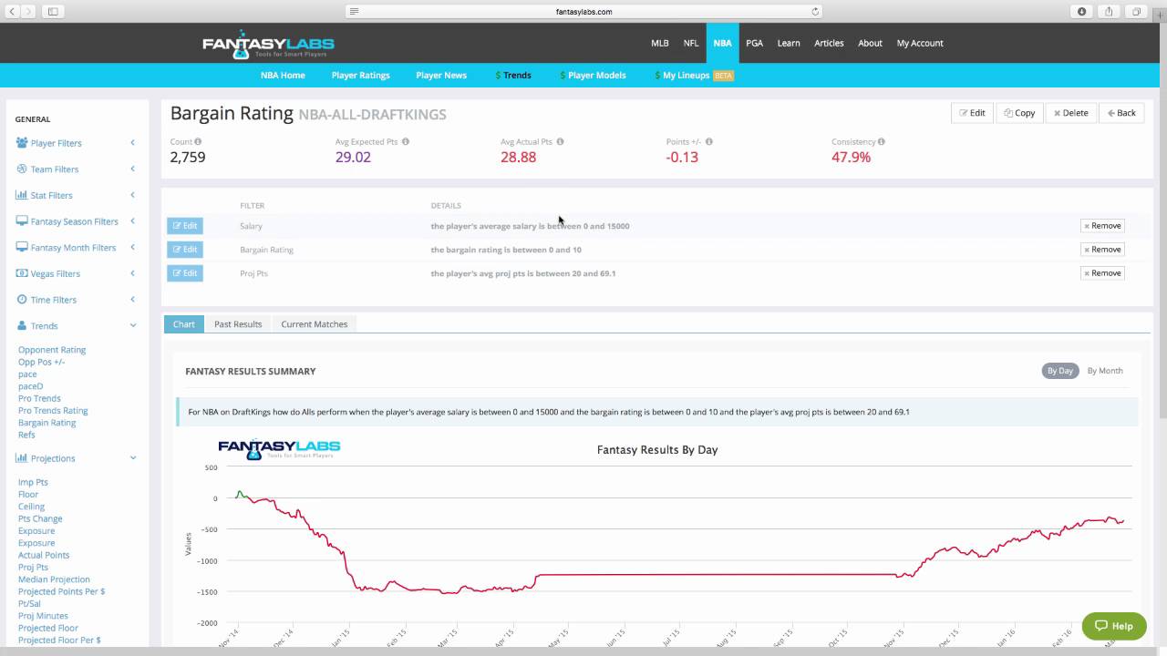This screenshot has width=1167, height=656.
Task: Expand the Stat Filters section
Action: (76, 195)
